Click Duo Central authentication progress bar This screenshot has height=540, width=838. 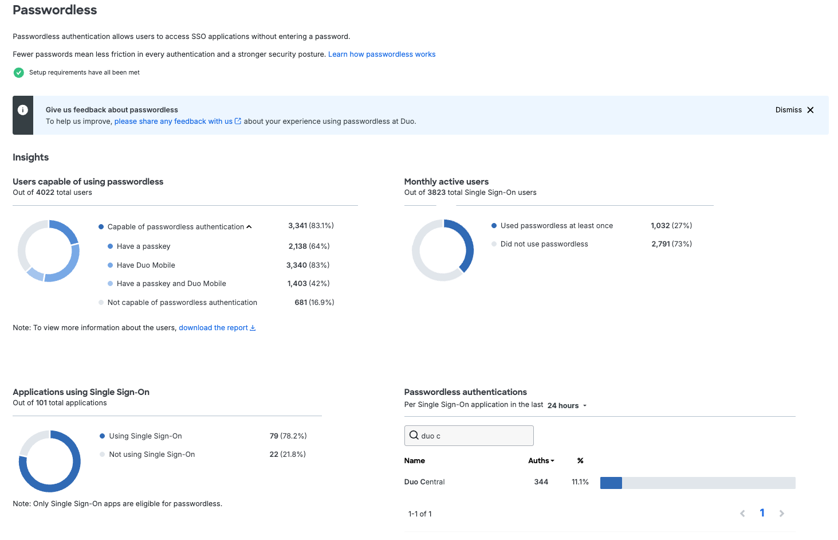click(698, 483)
